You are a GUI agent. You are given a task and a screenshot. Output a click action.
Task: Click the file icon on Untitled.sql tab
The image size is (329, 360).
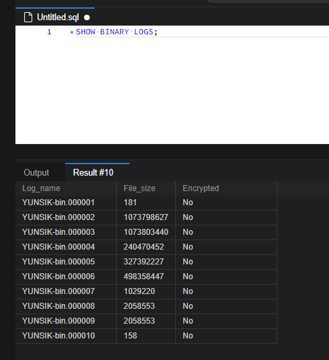tap(28, 17)
